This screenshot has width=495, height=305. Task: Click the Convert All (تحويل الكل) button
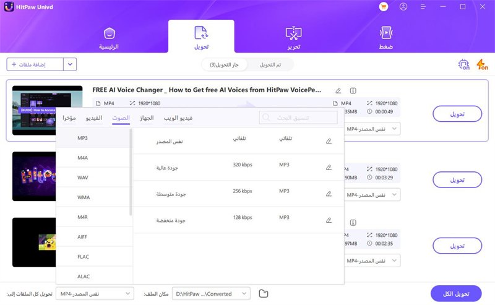(x=457, y=293)
